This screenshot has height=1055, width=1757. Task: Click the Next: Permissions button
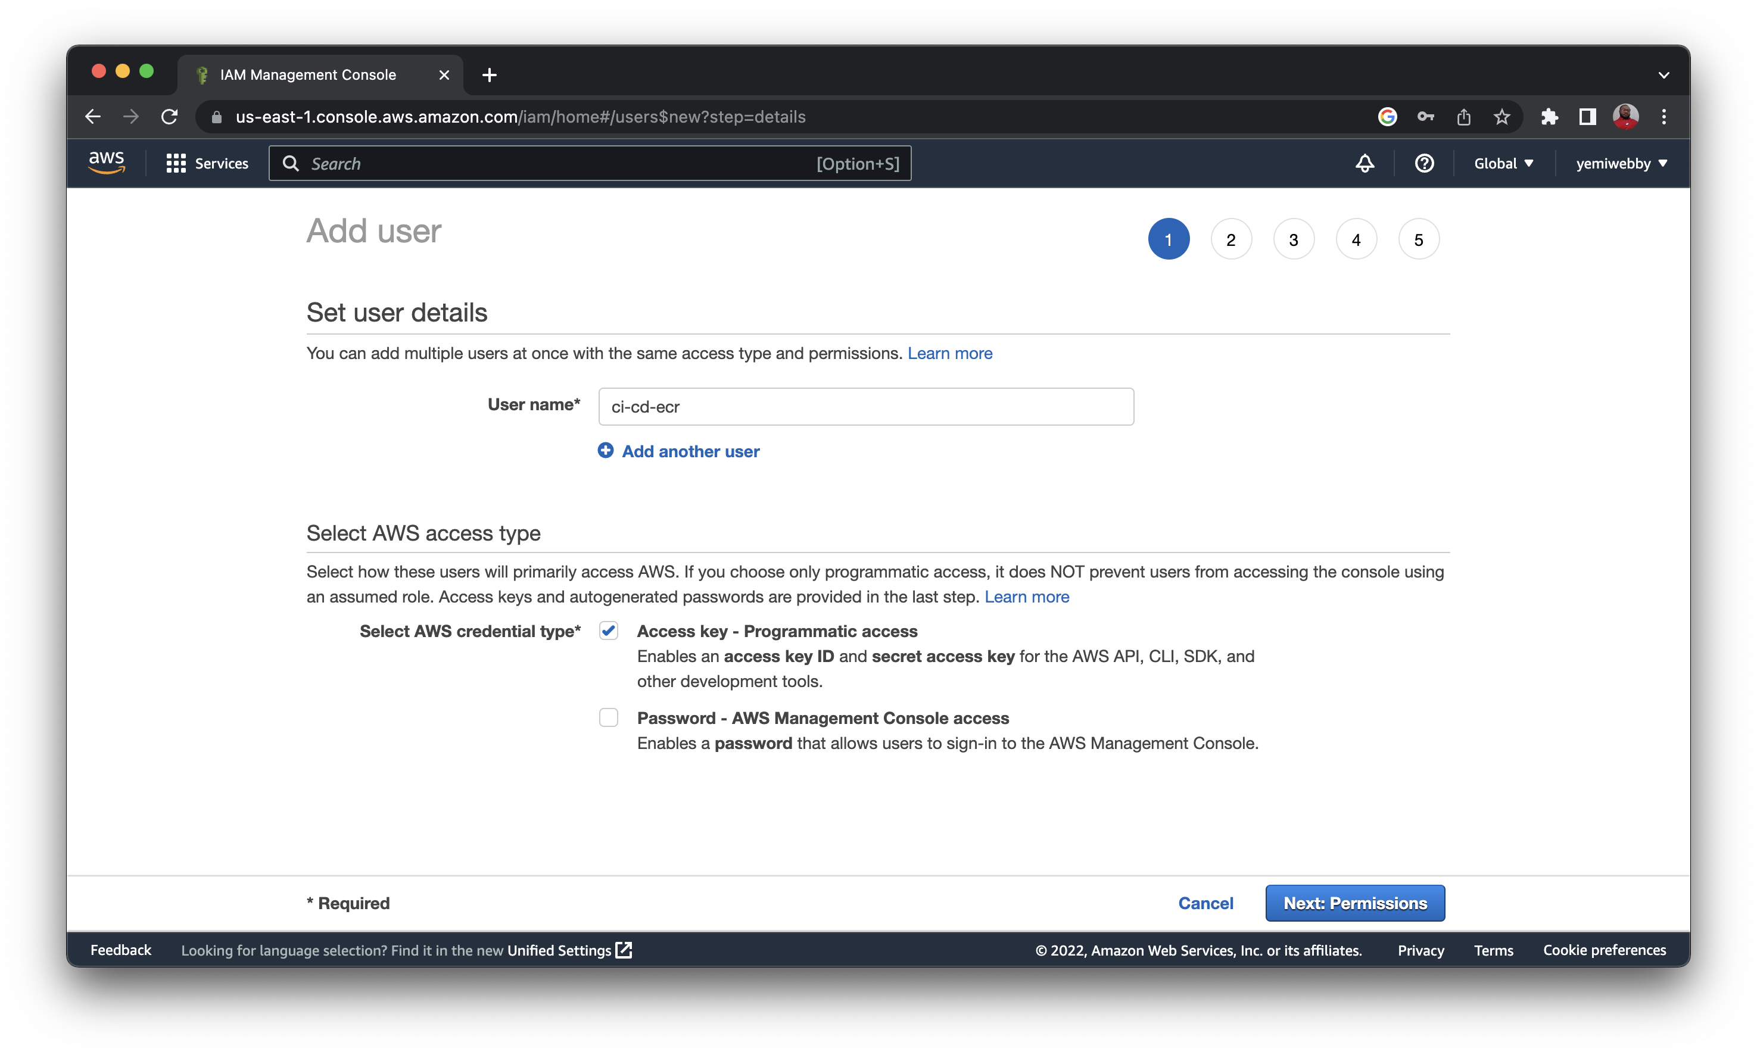[x=1354, y=903]
